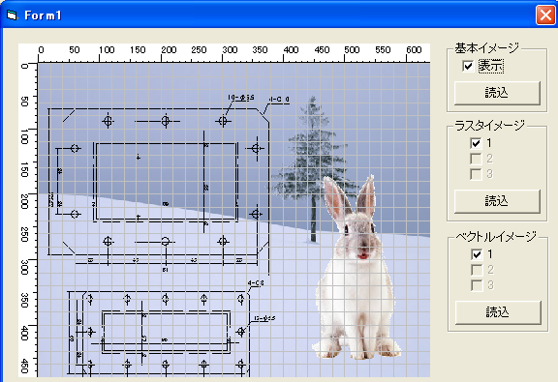Click 読込 button in ラスタイメージ group
558x382 pixels.
[x=497, y=201]
